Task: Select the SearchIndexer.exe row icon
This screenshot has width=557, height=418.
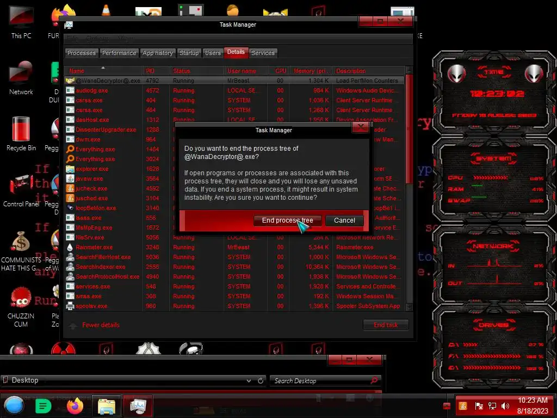Action: click(x=70, y=267)
